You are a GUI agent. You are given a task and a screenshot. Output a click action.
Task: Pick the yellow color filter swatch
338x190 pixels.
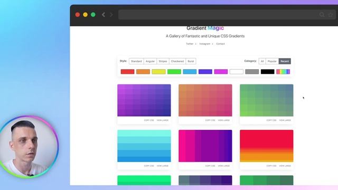[x=158, y=72]
